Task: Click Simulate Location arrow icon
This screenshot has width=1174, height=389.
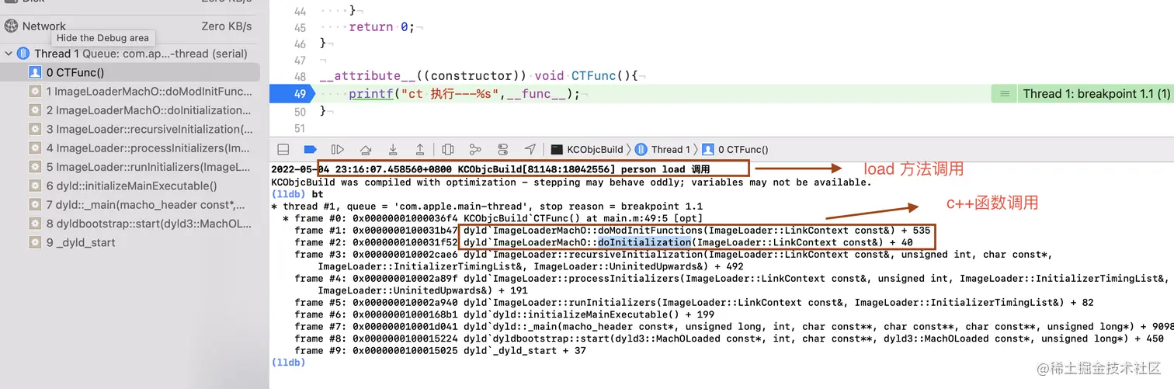Action: coord(530,149)
